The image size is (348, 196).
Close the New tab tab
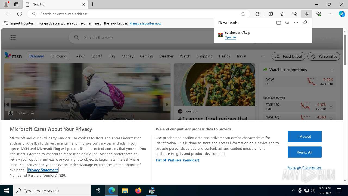(83, 4)
